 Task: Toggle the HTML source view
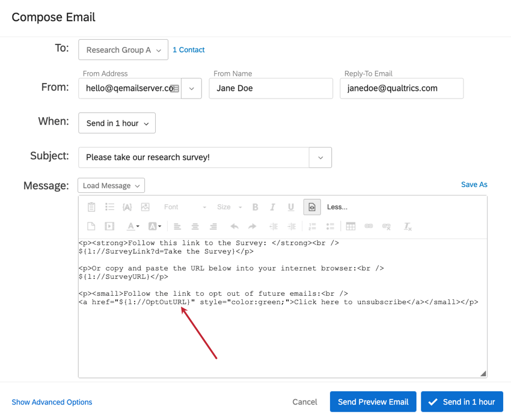point(311,206)
